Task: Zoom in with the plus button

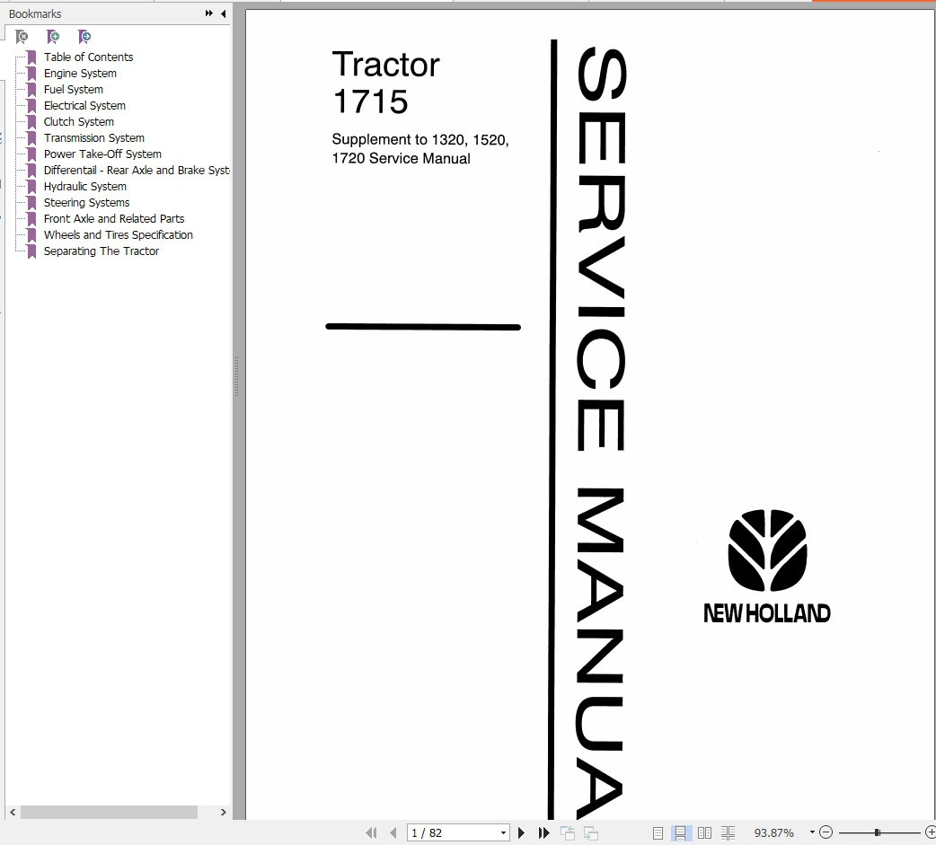Action: (930, 832)
